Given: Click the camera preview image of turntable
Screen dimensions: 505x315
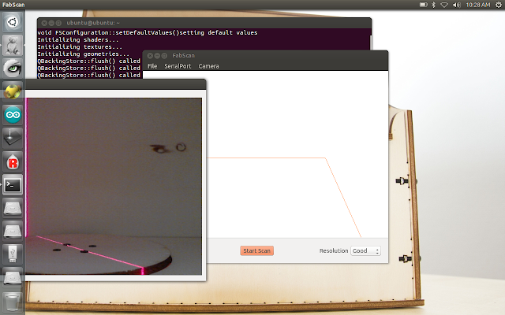Looking at the screenshot, I should coord(114,186).
